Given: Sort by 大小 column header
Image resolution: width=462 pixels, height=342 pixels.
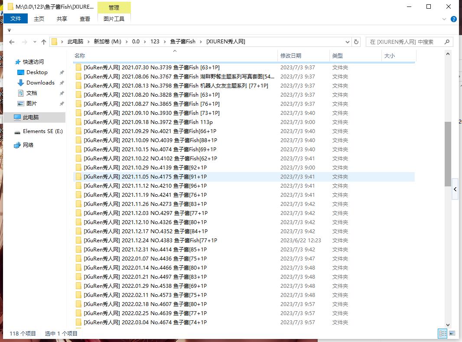Looking at the screenshot, I should [x=399, y=55].
